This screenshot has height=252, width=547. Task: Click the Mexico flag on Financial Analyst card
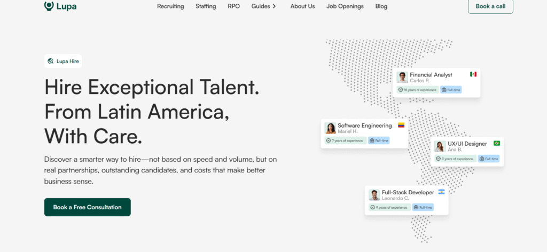pos(473,74)
